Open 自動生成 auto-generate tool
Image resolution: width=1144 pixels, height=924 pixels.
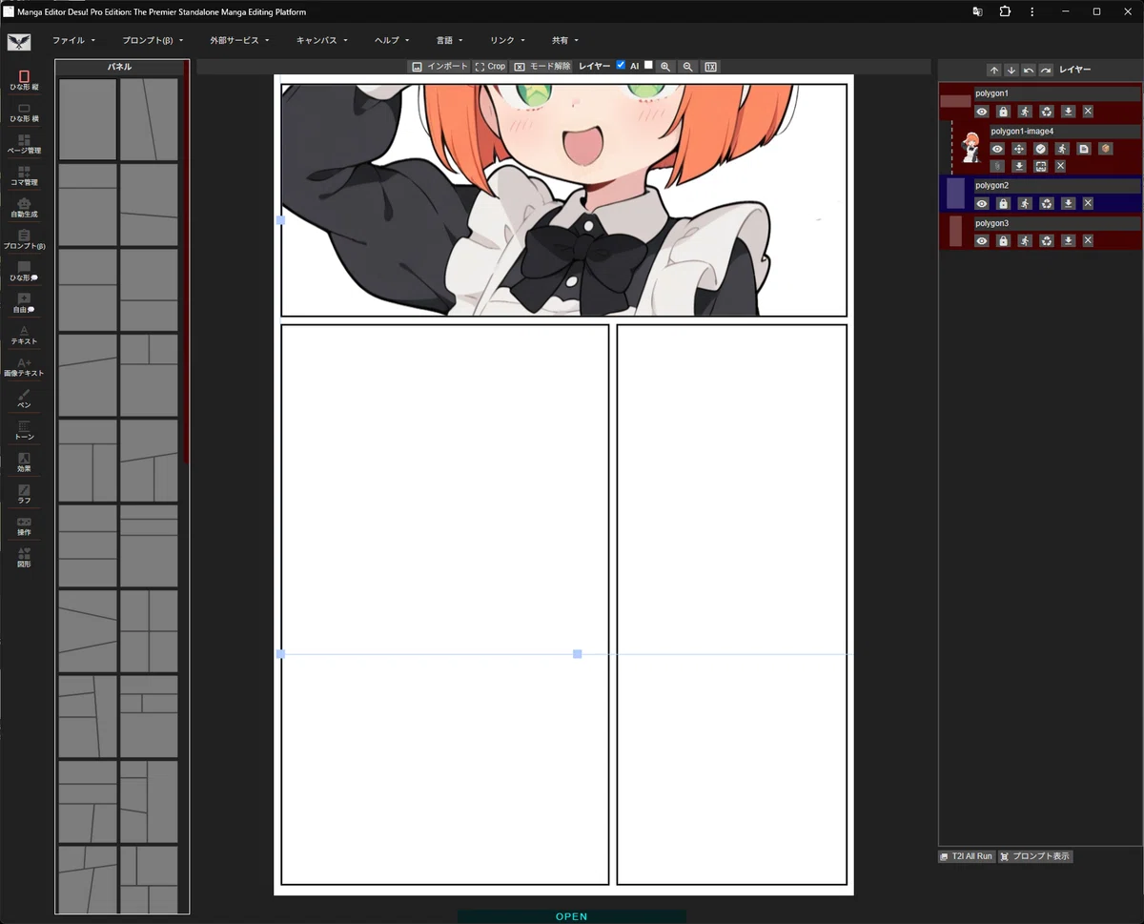click(x=24, y=208)
